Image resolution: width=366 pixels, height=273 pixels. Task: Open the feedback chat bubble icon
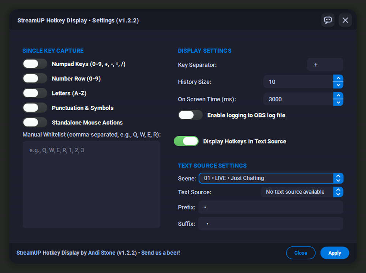click(x=328, y=20)
